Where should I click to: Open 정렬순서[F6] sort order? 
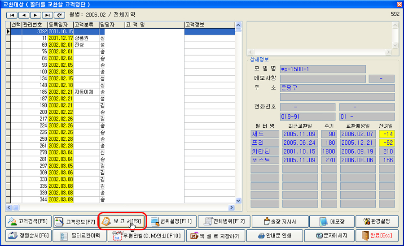29,236
